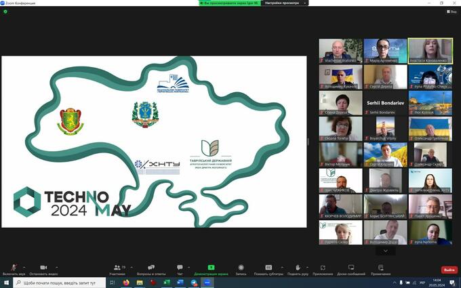This screenshot has width=461, height=288.
Task: Click green encryption shield icon
Action: click(x=5, y=12)
